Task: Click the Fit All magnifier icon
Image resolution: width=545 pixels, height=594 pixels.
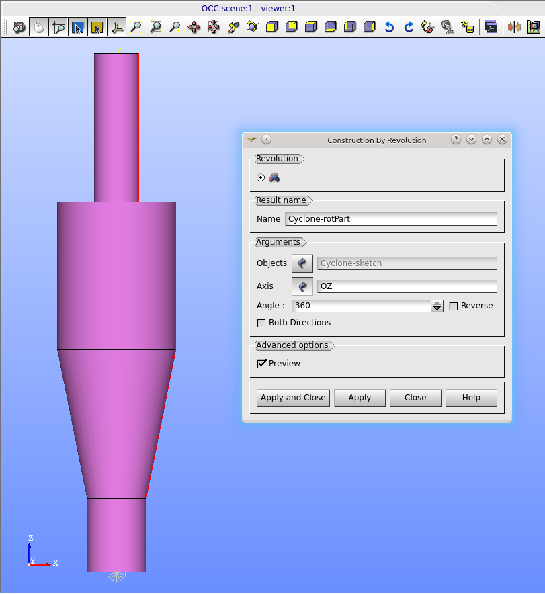Action: (x=136, y=27)
